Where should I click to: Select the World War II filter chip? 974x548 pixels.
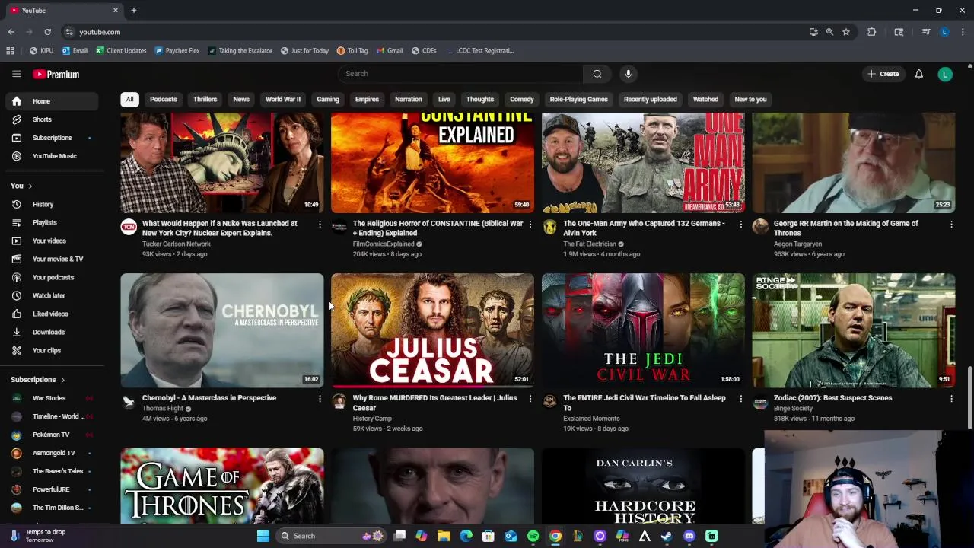click(282, 99)
